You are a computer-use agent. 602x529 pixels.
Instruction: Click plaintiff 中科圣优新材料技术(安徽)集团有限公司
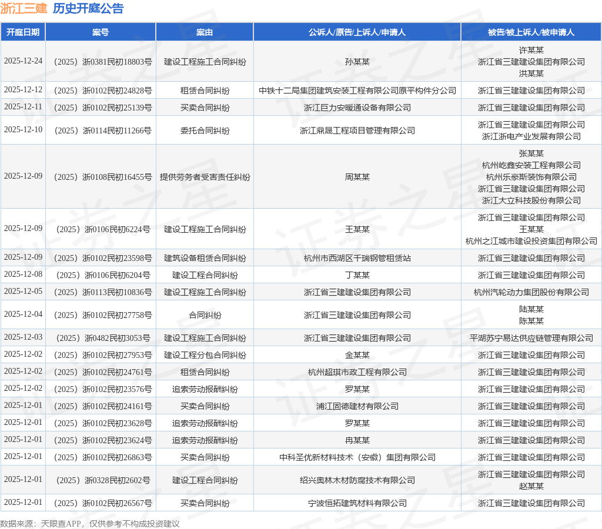pos(357,457)
